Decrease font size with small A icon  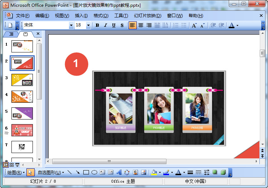pos(203,25)
